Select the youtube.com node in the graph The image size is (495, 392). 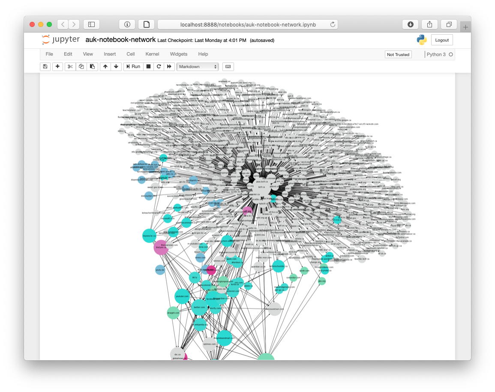tap(182, 296)
